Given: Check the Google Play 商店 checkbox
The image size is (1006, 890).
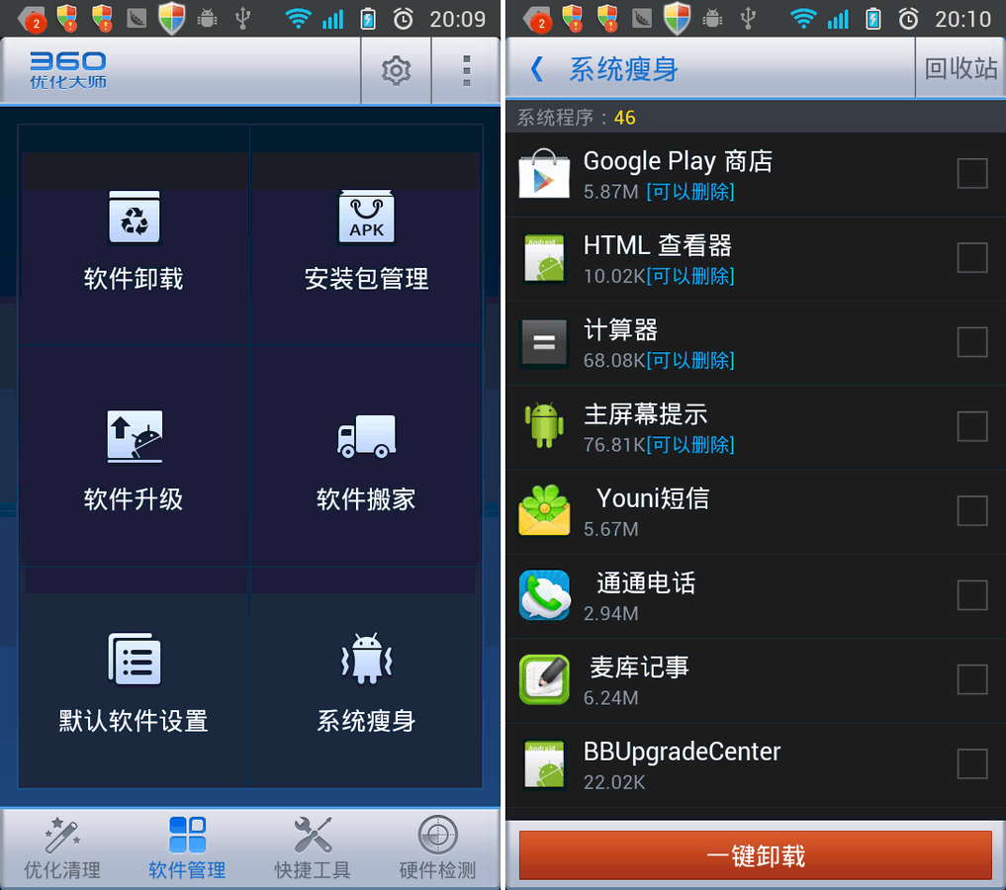Looking at the screenshot, I should (972, 173).
